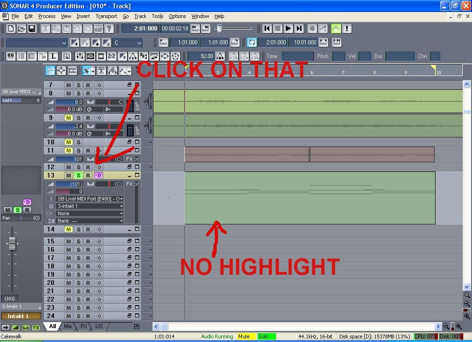
Task: Select the pointer Select tool
Action: pos(87,71)
